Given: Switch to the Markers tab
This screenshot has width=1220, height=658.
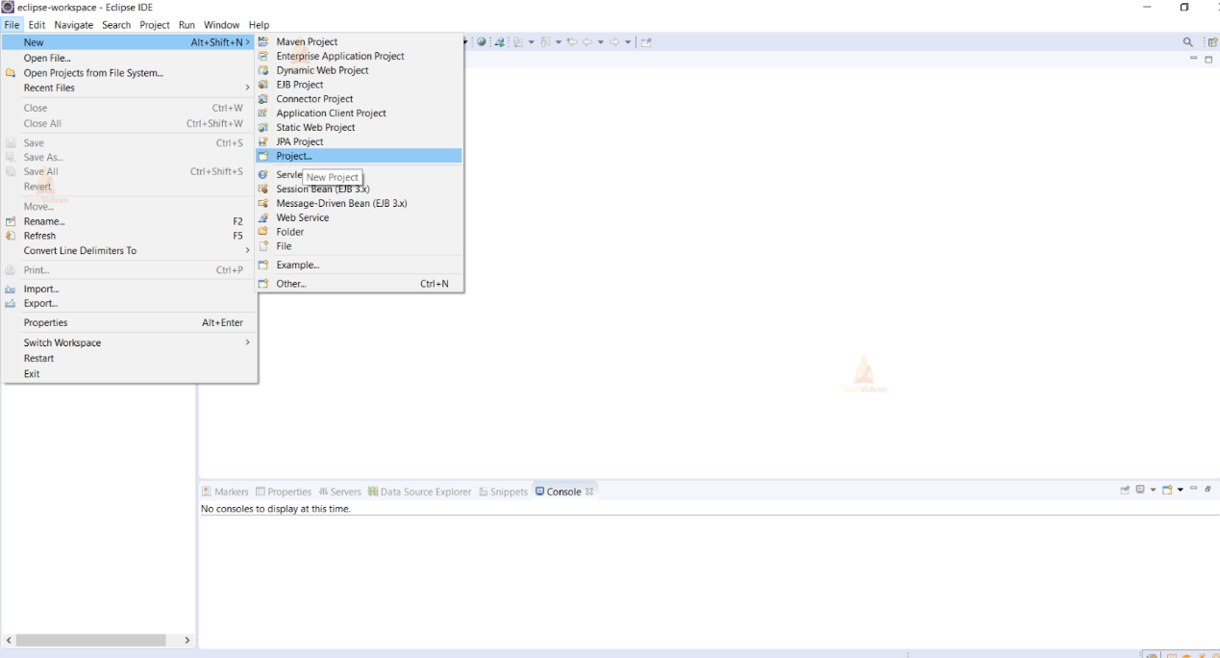Looking at the screenshot, I should pos(225,492).
